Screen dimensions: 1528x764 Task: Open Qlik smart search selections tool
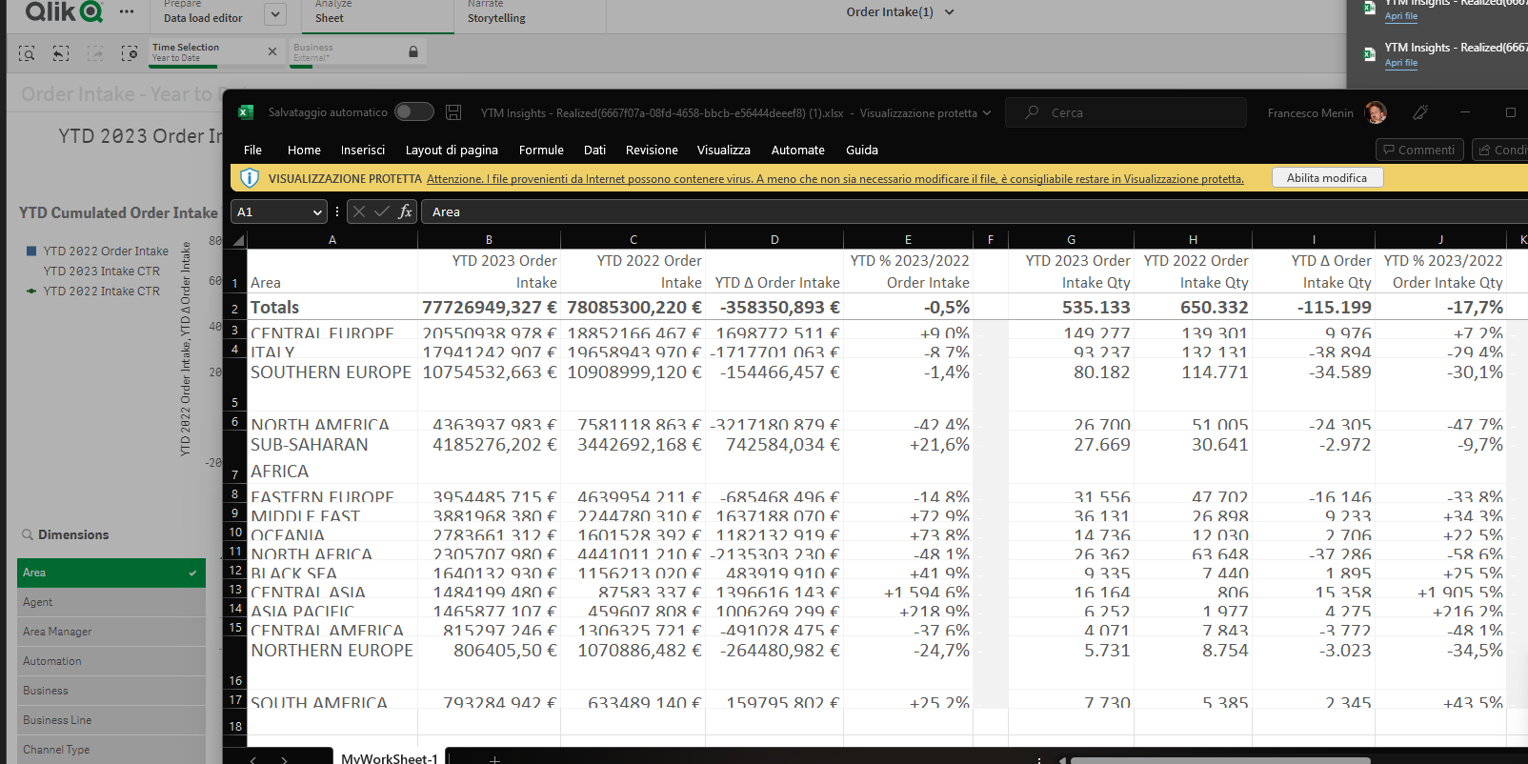coord(27,53)
